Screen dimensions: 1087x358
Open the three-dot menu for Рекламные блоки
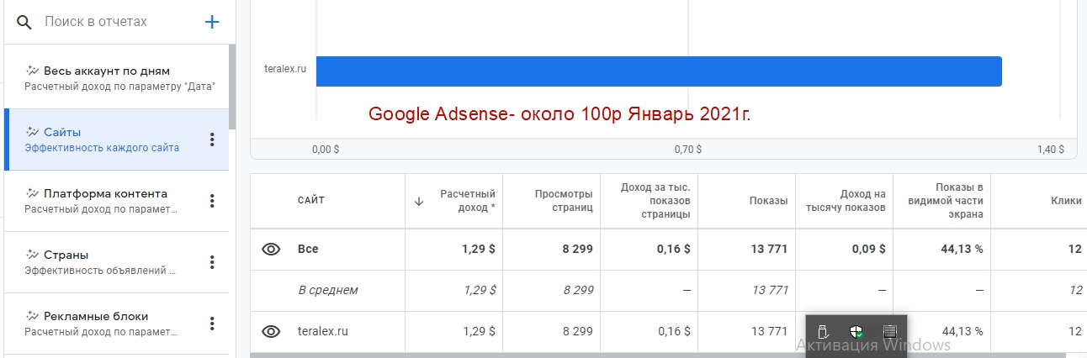coord(212,324)
